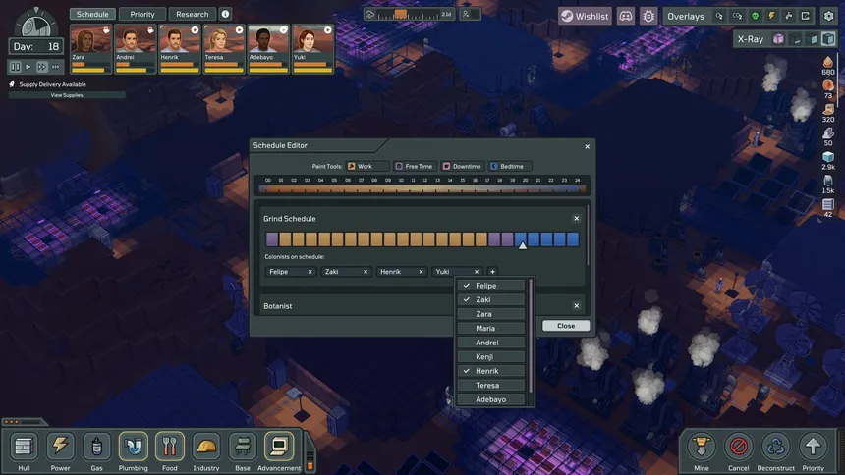Image resolution: width=845 pixels, height=475 pixels.
Task: Open the bug report icon
Action: (x=648, y=16)
